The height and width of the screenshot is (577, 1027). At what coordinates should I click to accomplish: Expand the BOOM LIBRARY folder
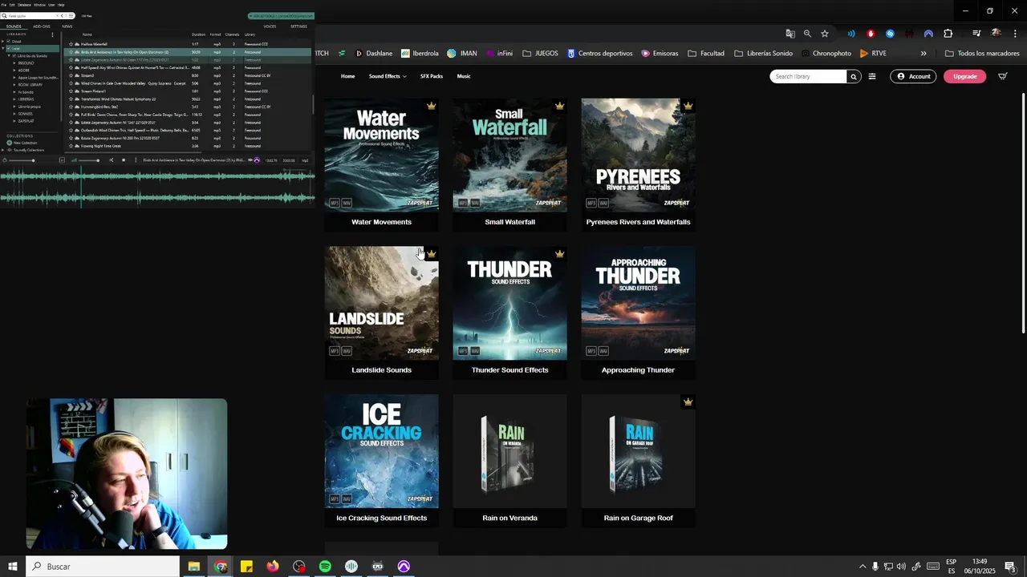[14, 84]
